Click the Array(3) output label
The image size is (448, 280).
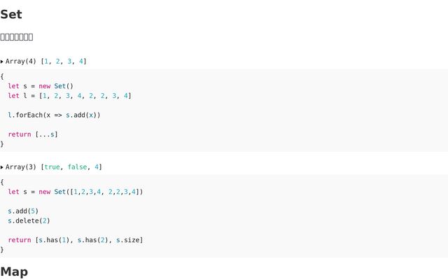pos(21,167)
